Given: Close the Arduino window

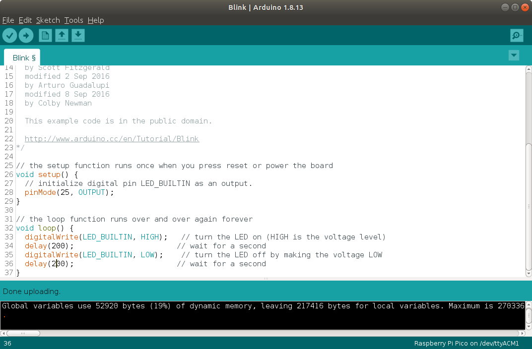Looking at the screenshot, I should [x=525, y=7].
